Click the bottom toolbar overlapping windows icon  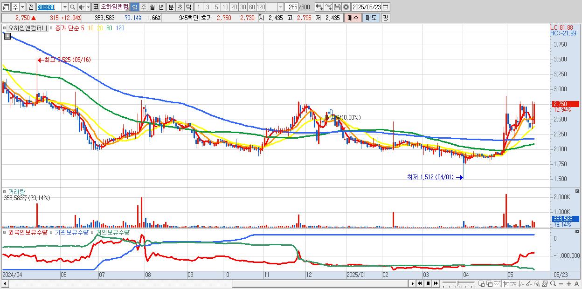(x=489, y=283)
